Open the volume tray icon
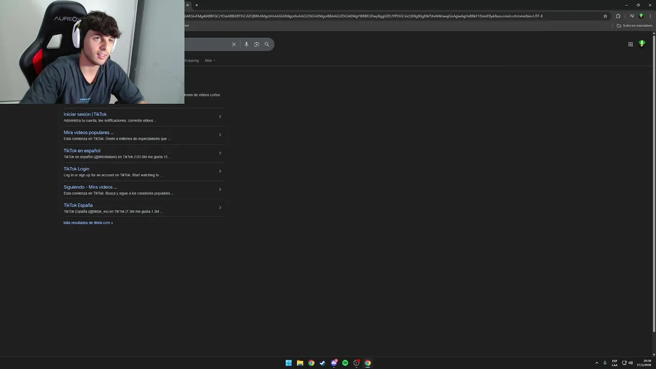The height and width of the screenshot is (369, 656). (x=630, y=363)
